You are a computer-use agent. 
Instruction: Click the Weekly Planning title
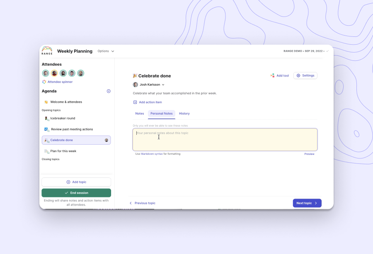click(x=75, y=51)
